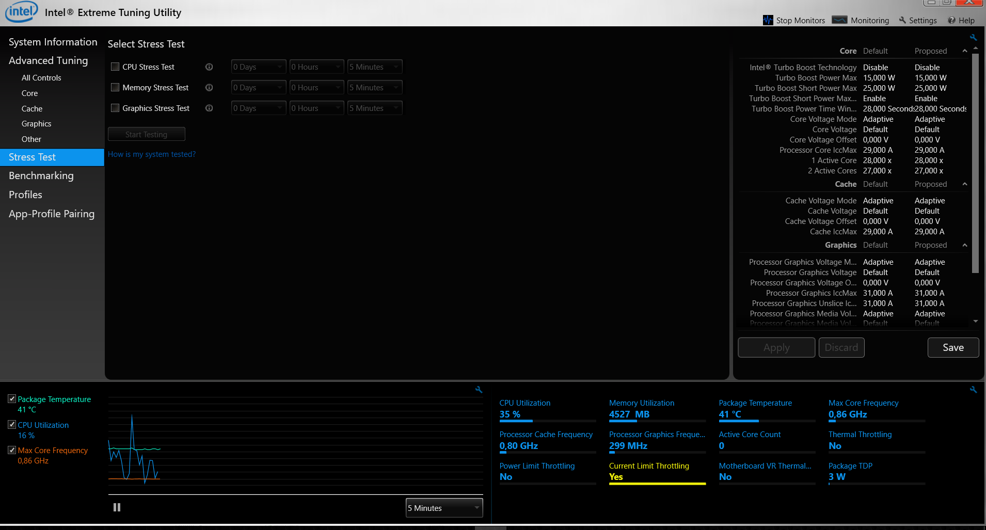Enable the CPU Stress Test checkbox

(115, 66)
